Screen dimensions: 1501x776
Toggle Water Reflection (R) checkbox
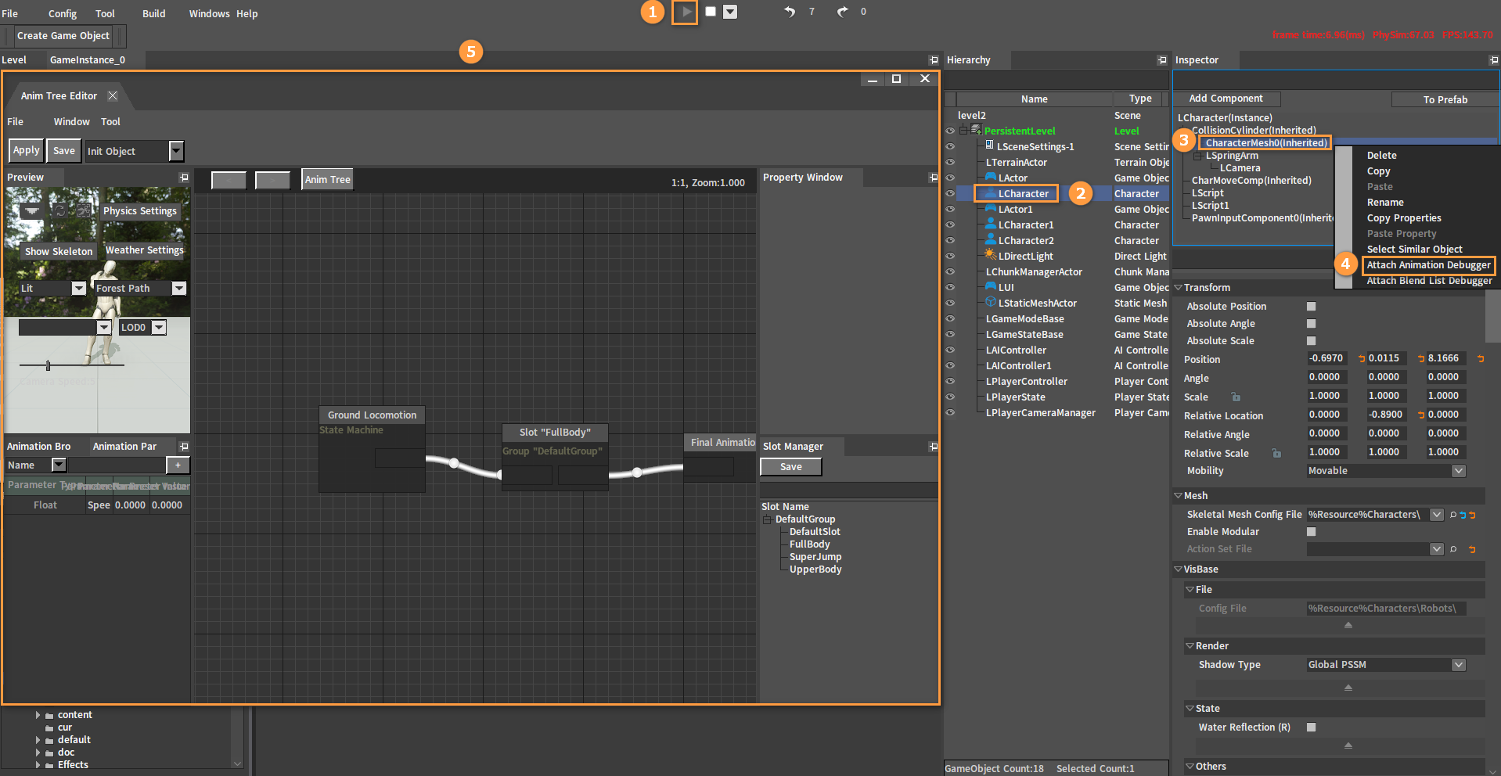[x=1311, y=727]
